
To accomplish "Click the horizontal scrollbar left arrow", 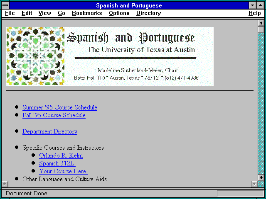I will click(x=5, y=184).
